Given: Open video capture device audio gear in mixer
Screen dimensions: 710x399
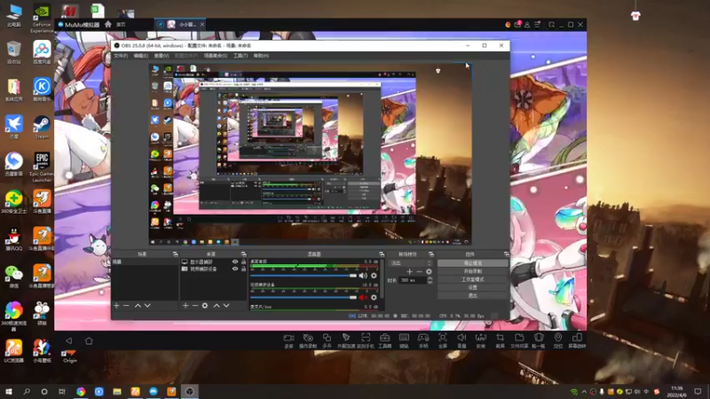Looking at the screenshot, I should [374, 297].
